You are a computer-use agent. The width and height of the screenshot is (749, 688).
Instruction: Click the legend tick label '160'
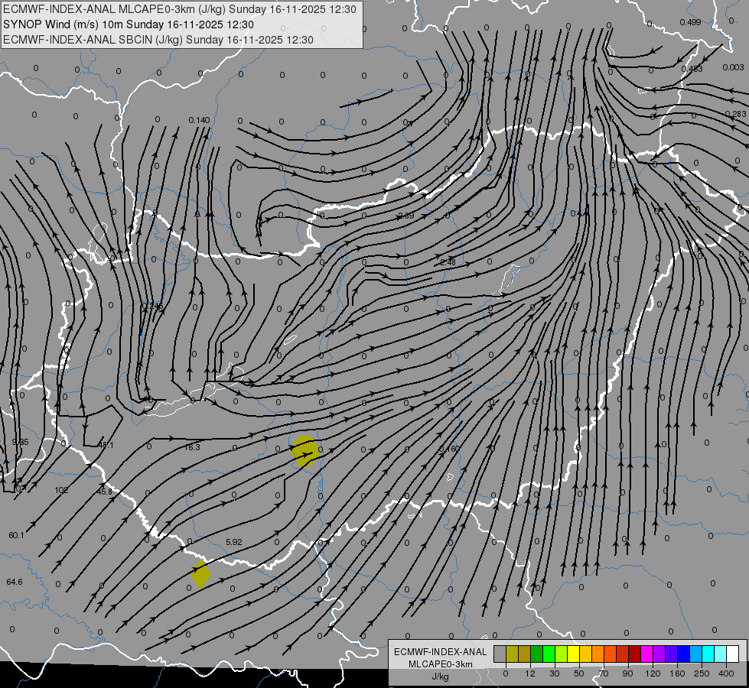tap(677, 673)
